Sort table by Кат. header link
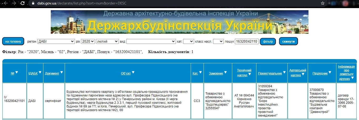359x120 pixels. (x=195, y=73)
